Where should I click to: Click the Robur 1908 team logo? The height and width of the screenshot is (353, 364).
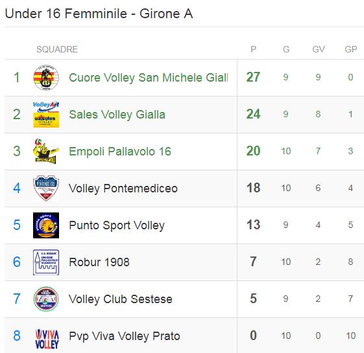(46, 262)
